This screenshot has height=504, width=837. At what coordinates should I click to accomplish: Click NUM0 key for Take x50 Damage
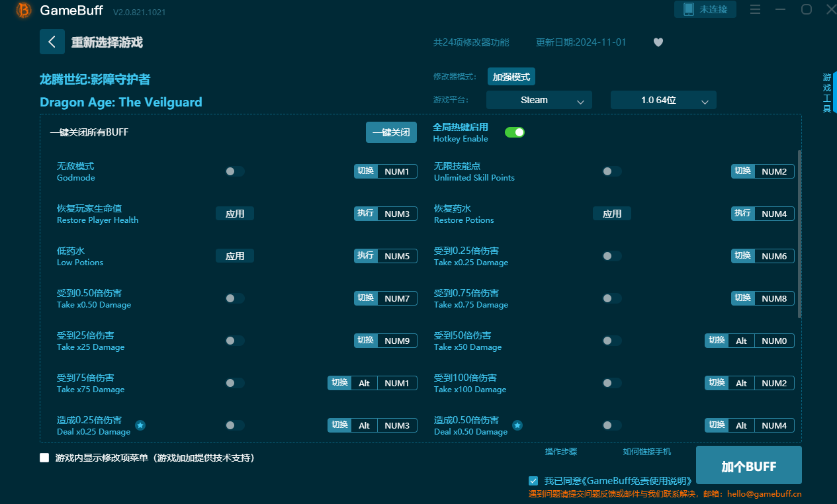pyautogui.click(x=774, y=341)
